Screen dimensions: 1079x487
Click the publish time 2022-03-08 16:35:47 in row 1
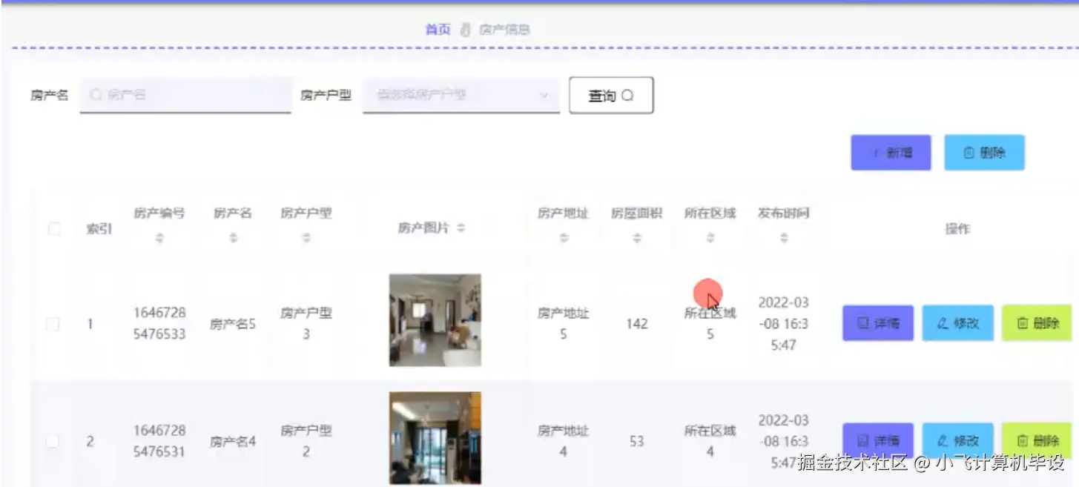coord(784,323)
